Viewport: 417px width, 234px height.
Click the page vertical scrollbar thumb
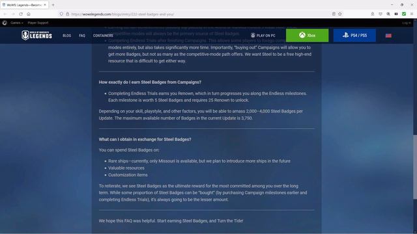point(415,166)
